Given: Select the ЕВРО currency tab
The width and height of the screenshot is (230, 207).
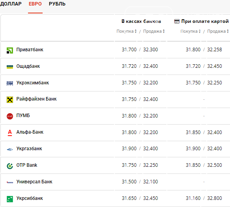Looking at the screenshot, I should click(x=35, y=4).
